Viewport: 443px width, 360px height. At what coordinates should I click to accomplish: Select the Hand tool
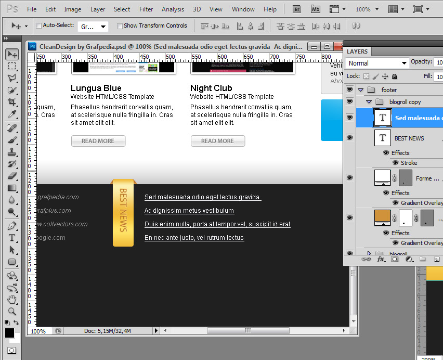tap(12, 299)
